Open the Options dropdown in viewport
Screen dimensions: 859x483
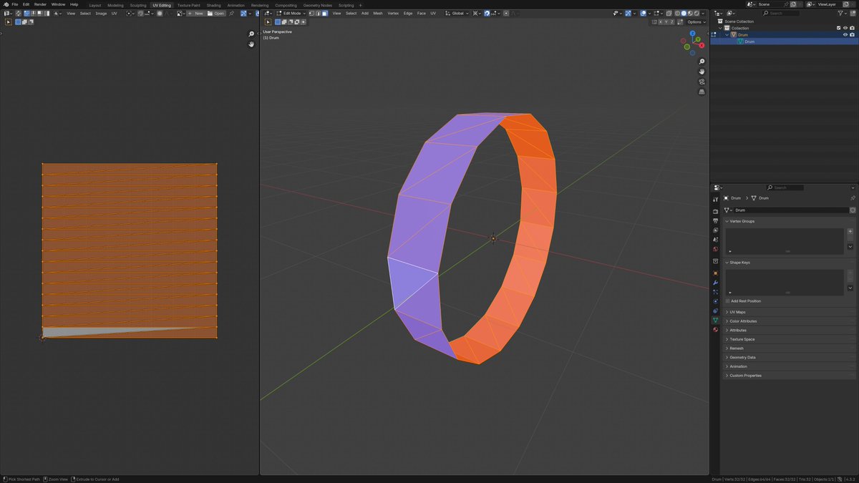coord(696,22)
